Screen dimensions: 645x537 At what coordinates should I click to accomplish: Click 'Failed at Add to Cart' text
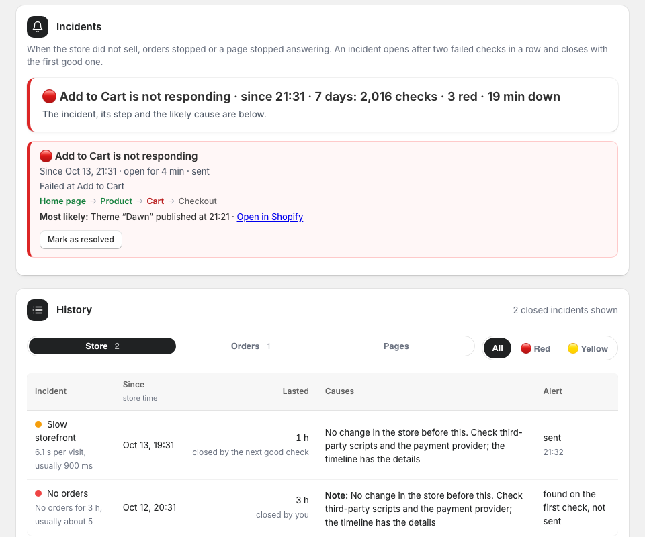82,186
